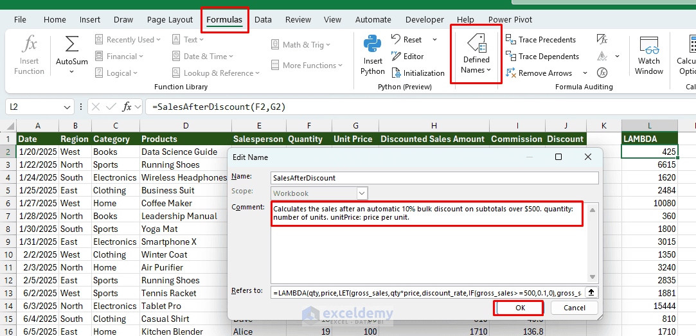Screen dimensions: 696x336
Task: Open the Recently Used functions dropdown
Action: pos(128,39)
